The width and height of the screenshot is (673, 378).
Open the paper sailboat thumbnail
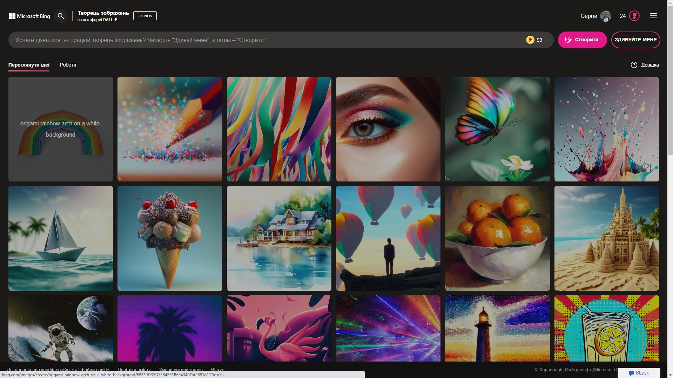(x=61, y=238)
